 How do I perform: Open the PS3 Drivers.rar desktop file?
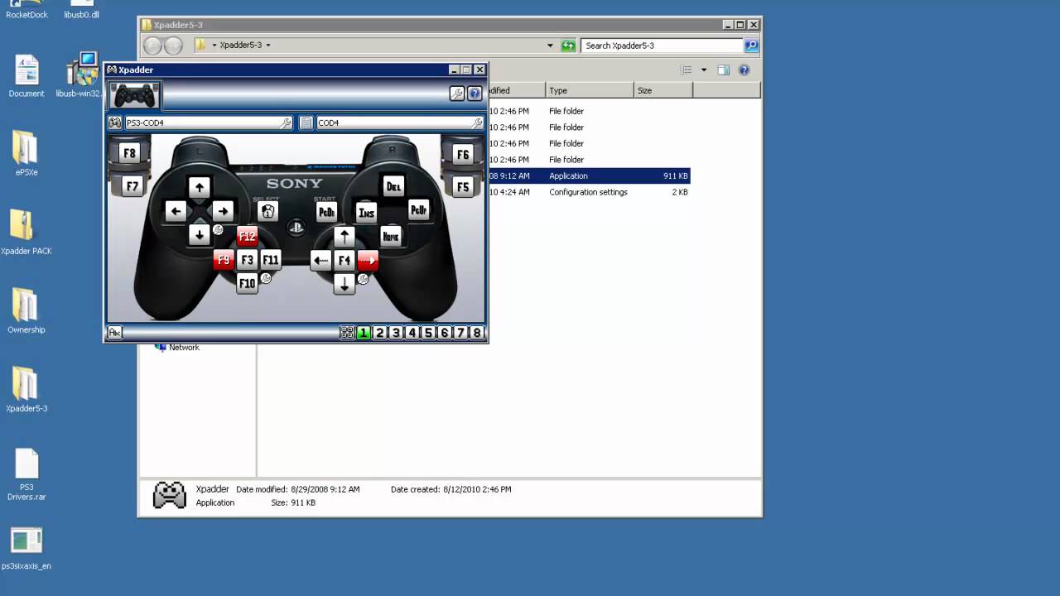[26, 475]
